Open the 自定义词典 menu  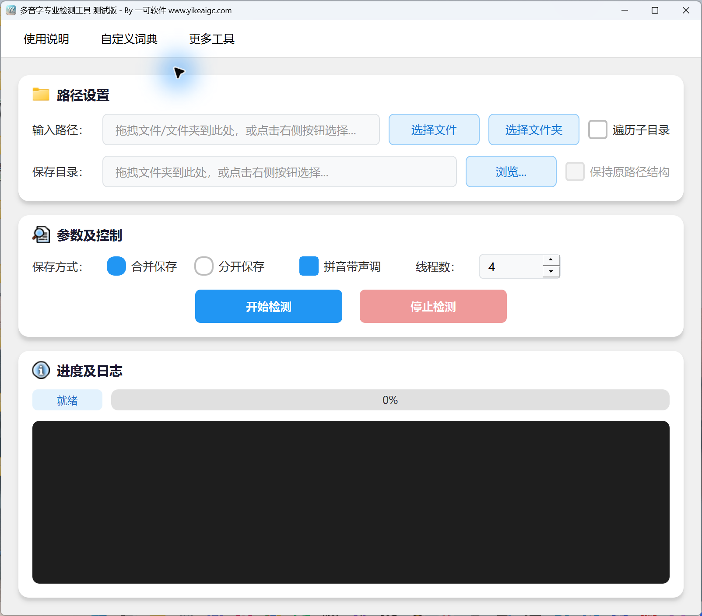tap(129, 39)
